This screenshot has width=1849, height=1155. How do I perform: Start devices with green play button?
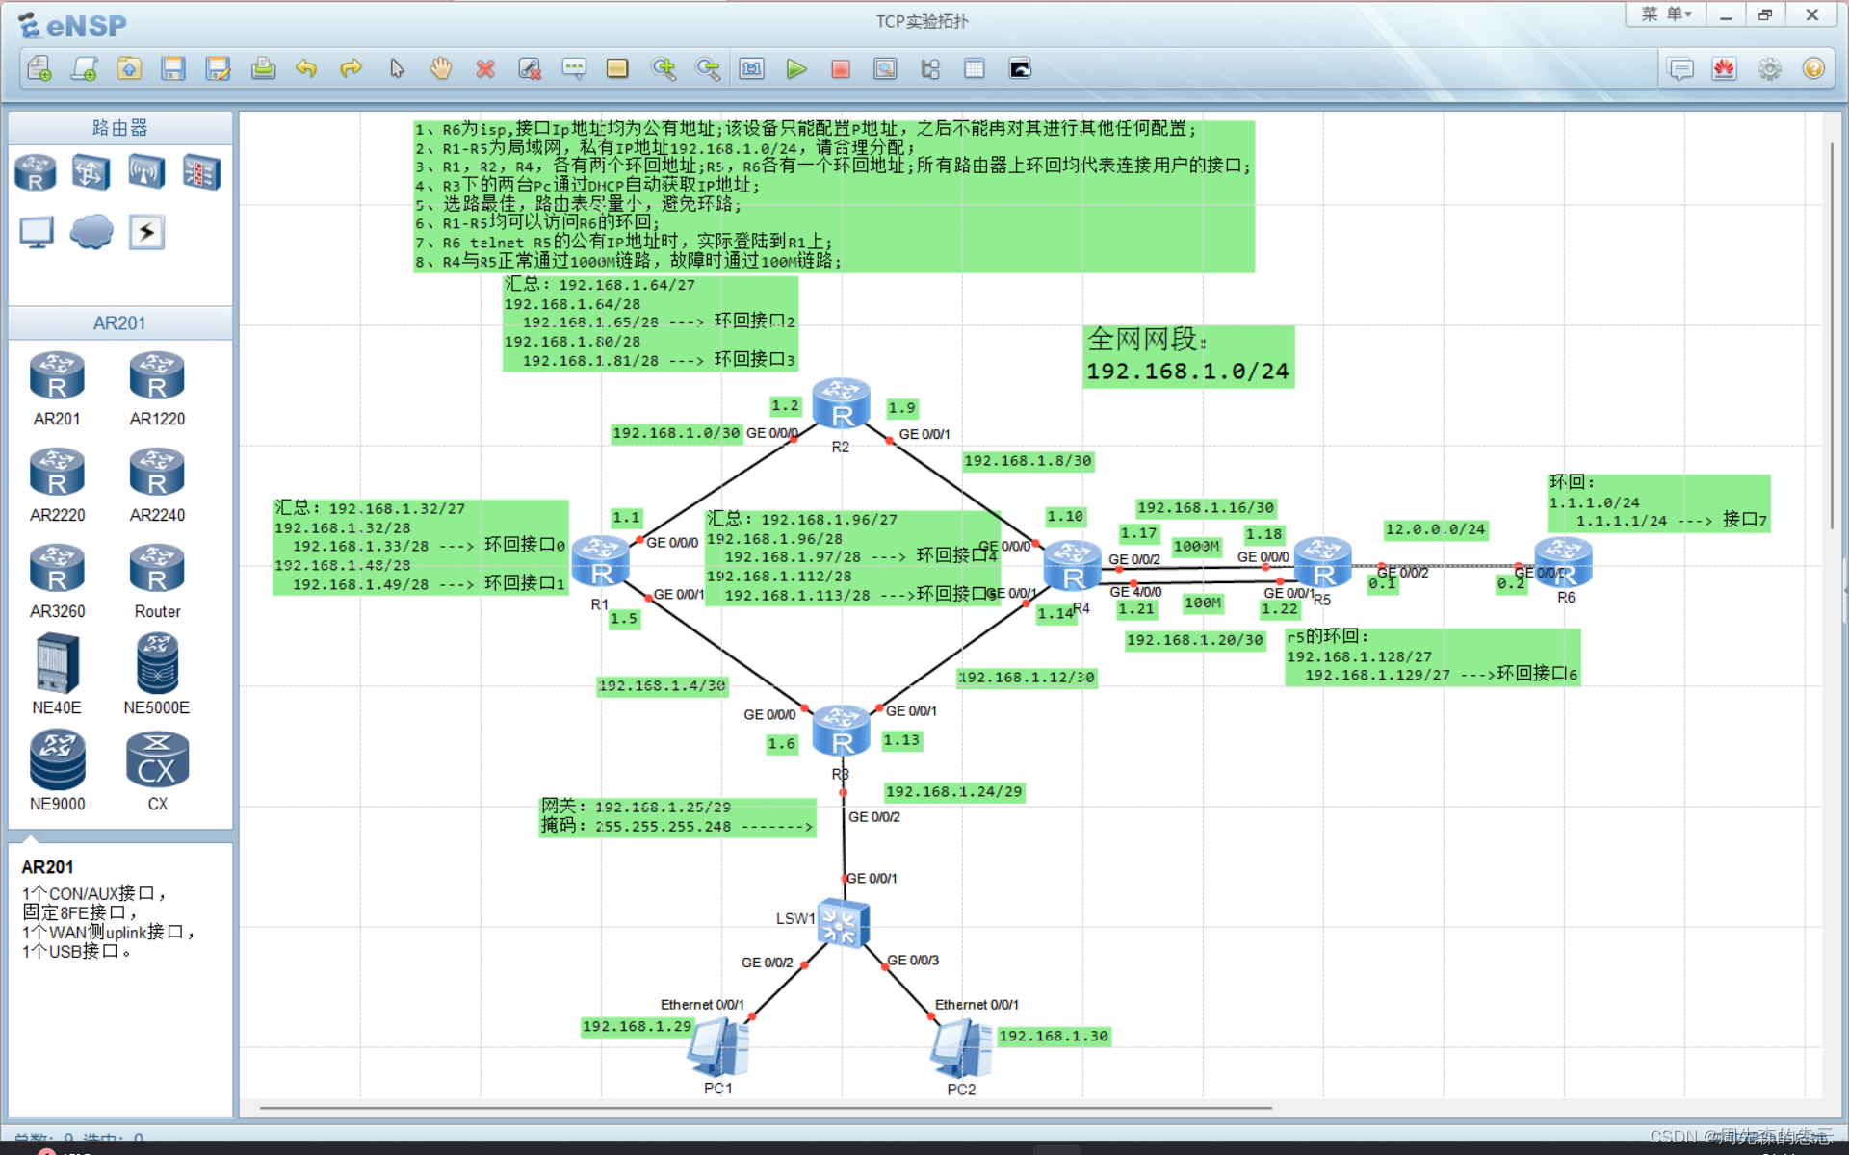(795, 68)
